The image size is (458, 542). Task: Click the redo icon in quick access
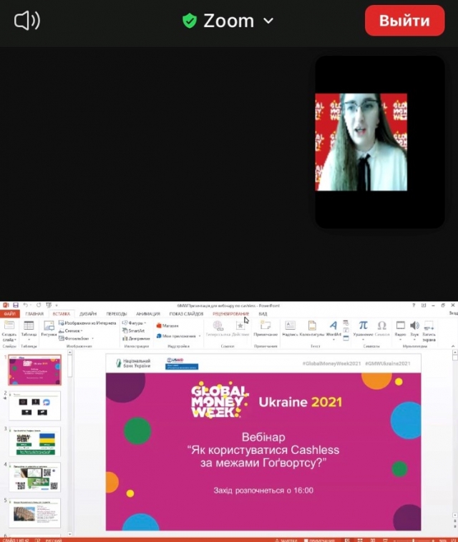pos(39,305)
